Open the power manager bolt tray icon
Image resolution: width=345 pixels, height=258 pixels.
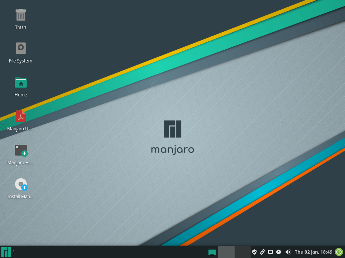[x=279, y=252]
